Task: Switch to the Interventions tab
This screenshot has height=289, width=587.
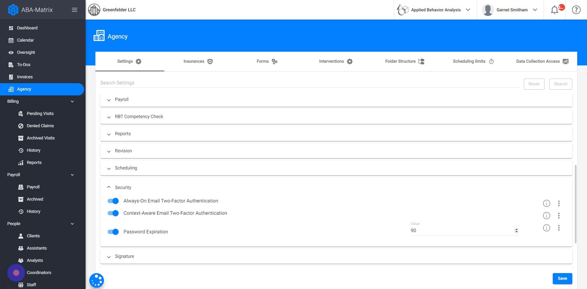Action: tap(336, 61)
